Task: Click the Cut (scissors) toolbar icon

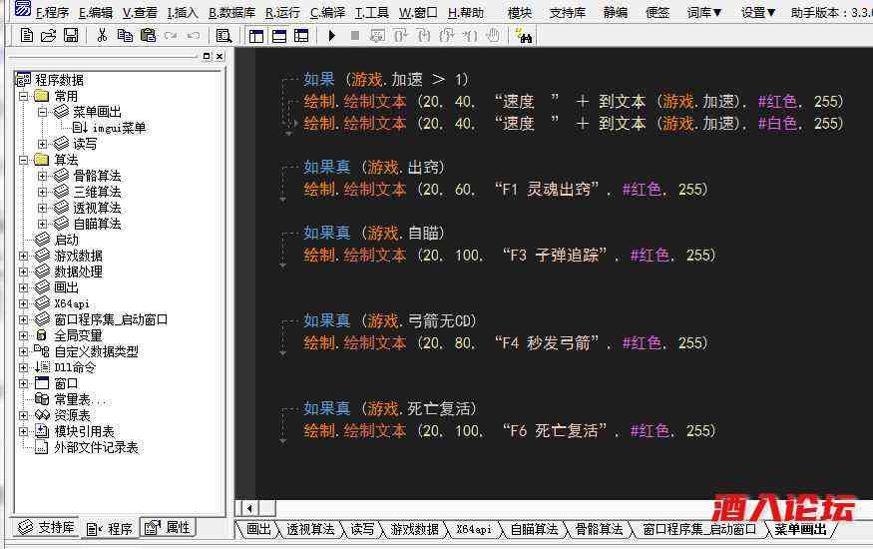Action: pyautogui.click(x=102, y=35)
